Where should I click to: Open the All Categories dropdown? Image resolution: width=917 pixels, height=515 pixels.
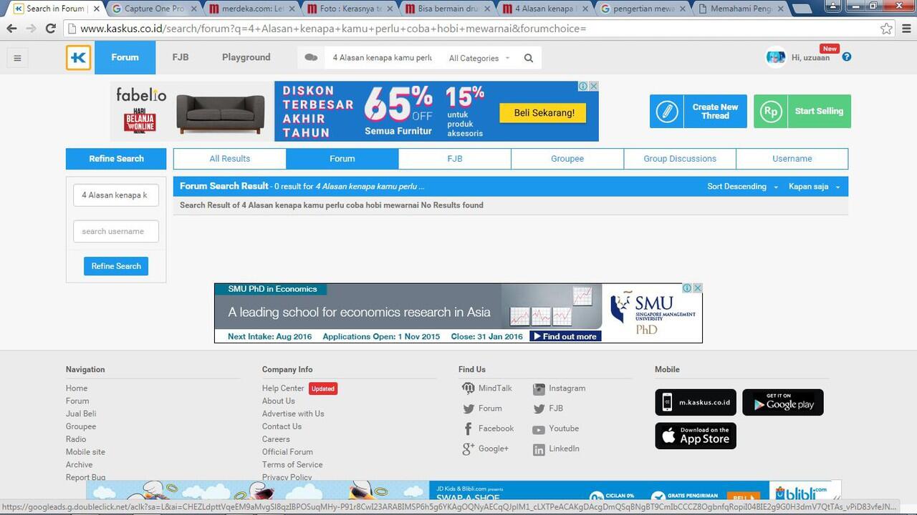(x=479, y=58)
